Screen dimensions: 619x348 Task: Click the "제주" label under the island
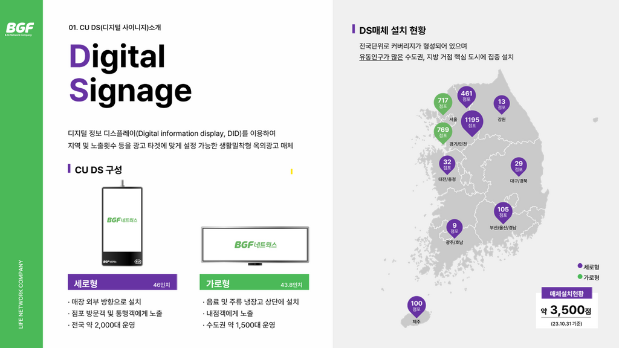[x=416, y=321]
